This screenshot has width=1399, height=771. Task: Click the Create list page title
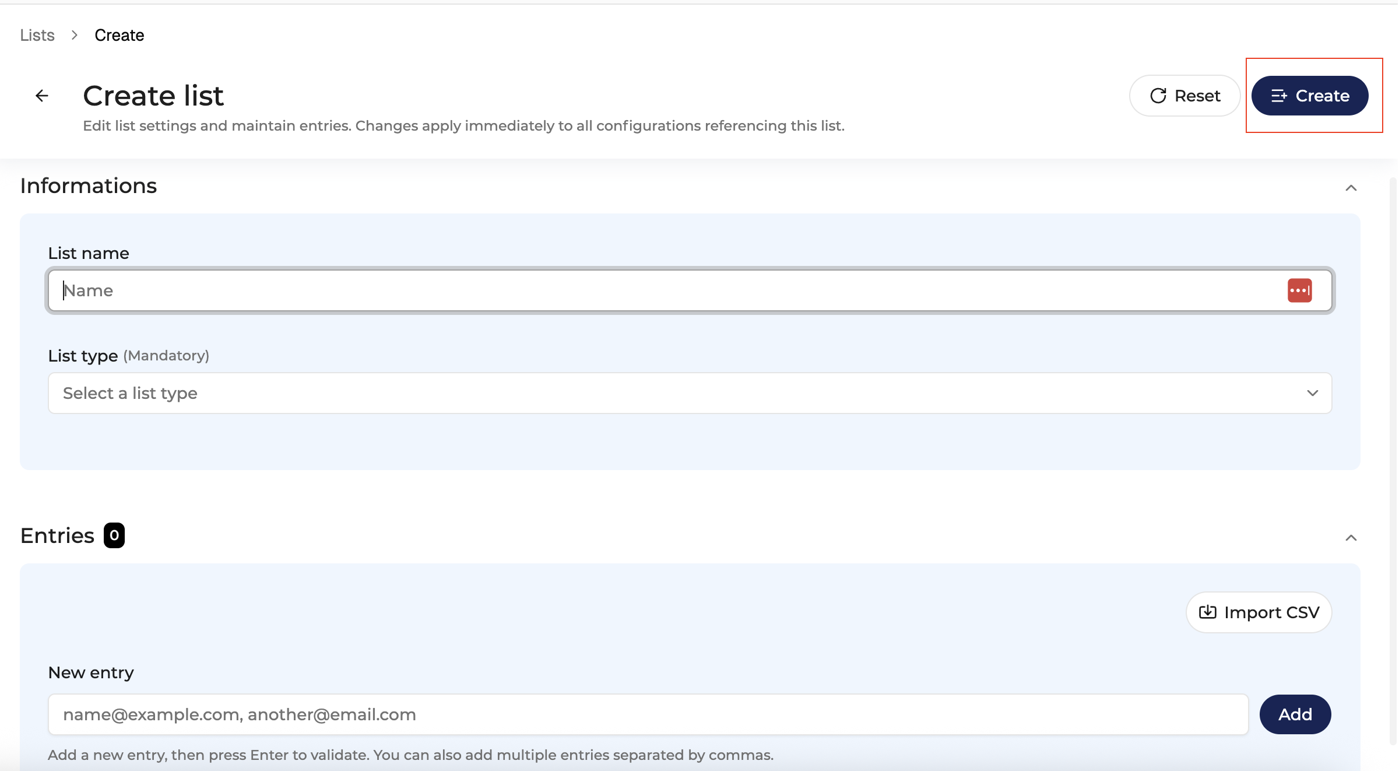tap(153, 96)
